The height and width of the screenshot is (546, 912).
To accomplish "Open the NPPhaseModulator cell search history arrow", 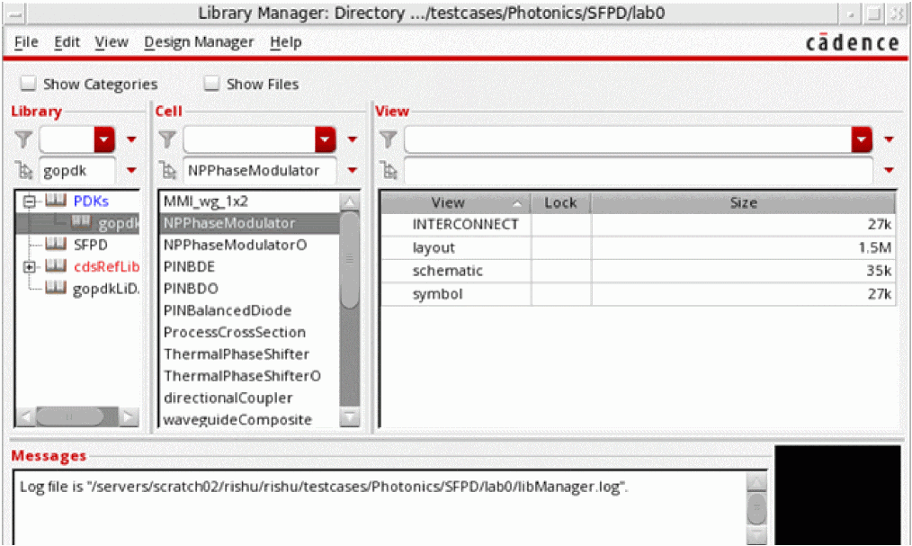I will [x=353, y=170].
